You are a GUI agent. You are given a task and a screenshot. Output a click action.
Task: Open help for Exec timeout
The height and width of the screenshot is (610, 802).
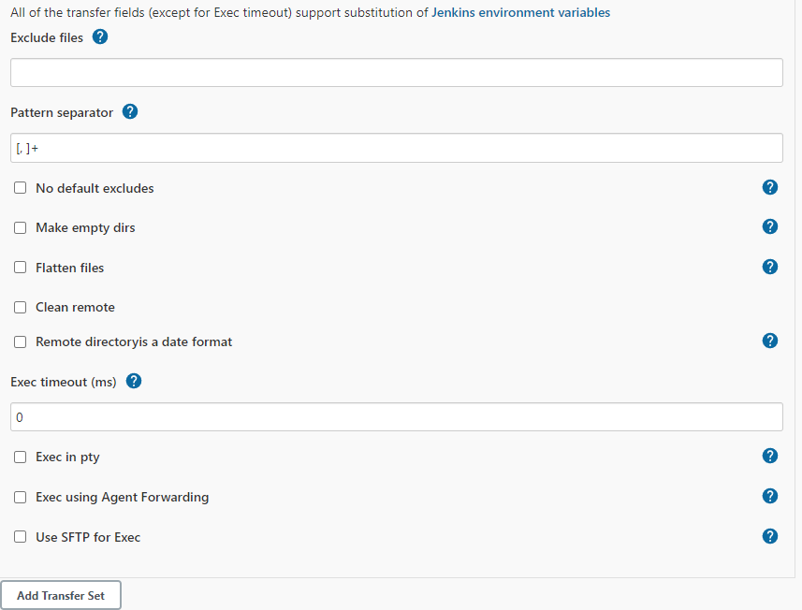pyautogui.click(x=133, y=381)
